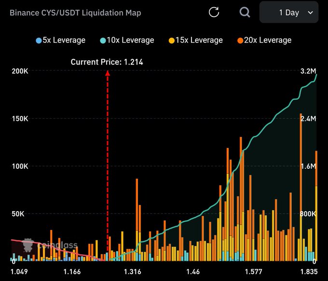The height and width of the screenshot is (281, 328).
Task: Click the 150K left axis label
Action: pos(20,119)
